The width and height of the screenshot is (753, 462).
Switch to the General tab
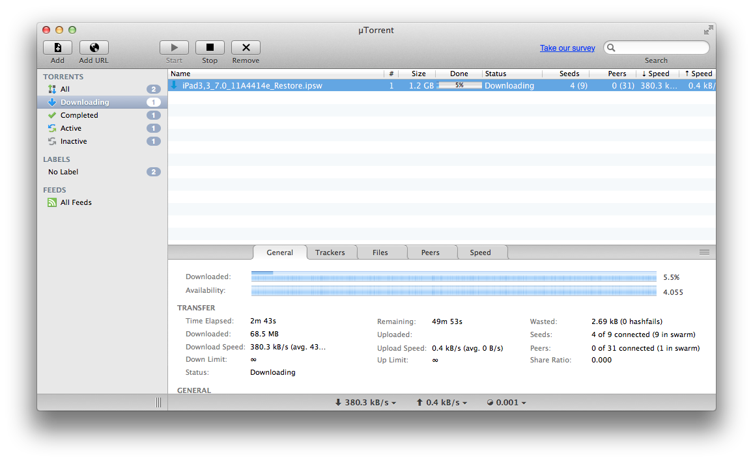[280, 252]
